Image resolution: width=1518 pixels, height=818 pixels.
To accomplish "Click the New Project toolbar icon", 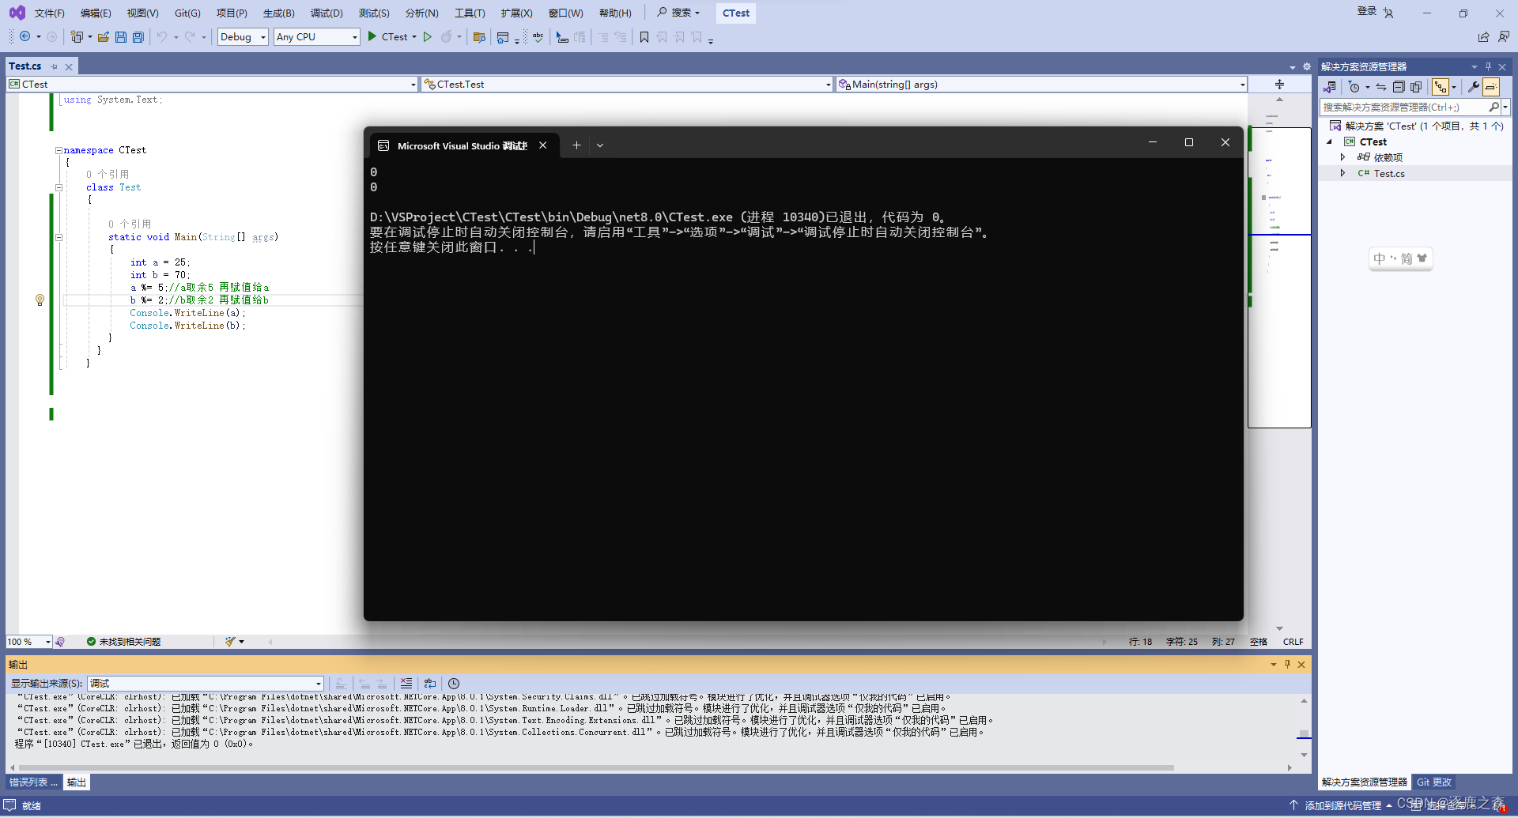I will point(77,37).
